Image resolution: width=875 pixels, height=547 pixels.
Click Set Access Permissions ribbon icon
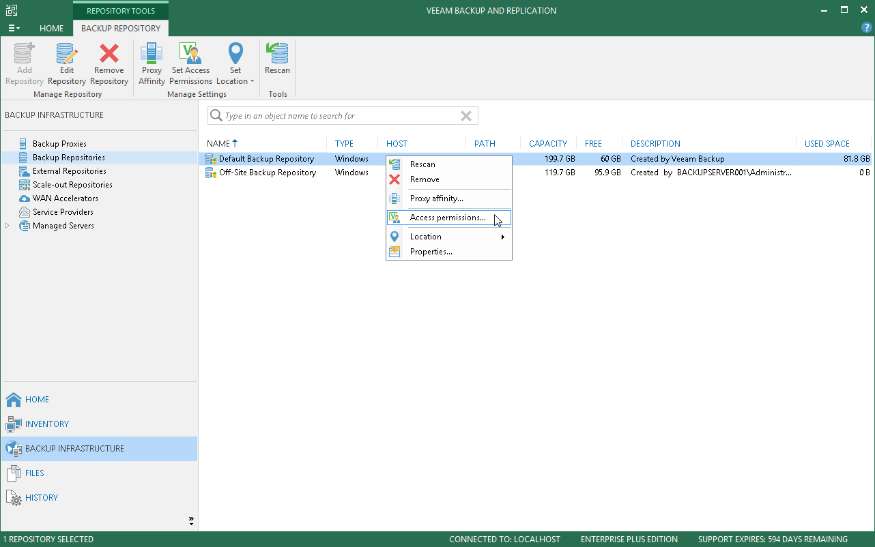[190, 53]
